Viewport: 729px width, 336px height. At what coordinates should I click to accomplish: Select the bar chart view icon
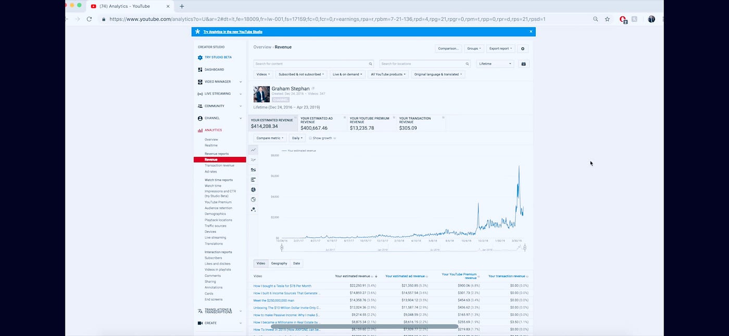(253, 180)
